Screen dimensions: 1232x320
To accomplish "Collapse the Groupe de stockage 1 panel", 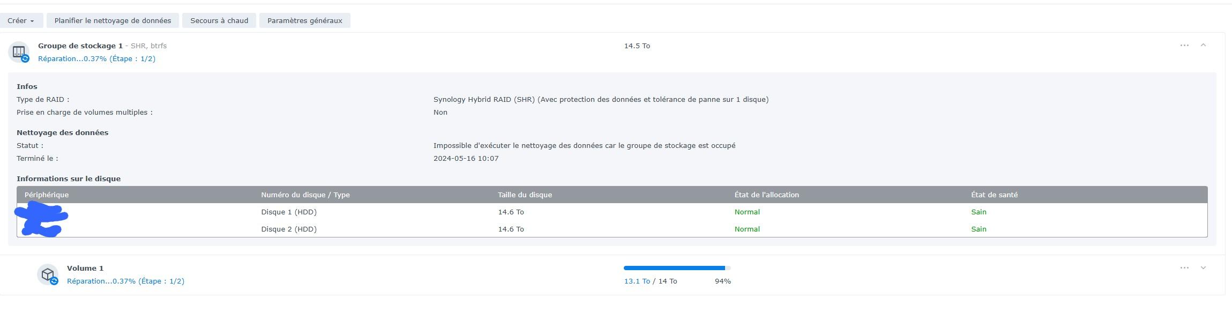I will pos(1203,46).
